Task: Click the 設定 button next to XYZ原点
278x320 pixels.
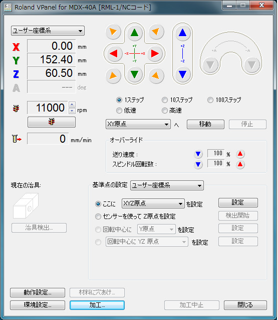Action: click(x=238, y=202)
